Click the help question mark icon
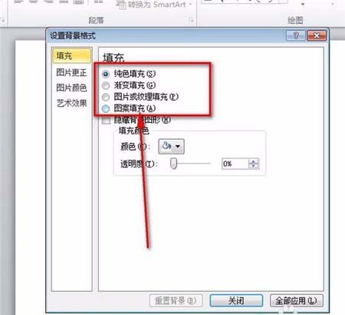 click(x=296, y=35)
